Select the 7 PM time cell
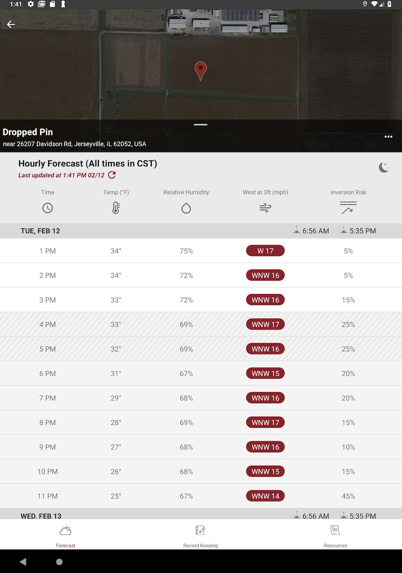This screenshot has height=573, width=402. [x=48, y=398]
